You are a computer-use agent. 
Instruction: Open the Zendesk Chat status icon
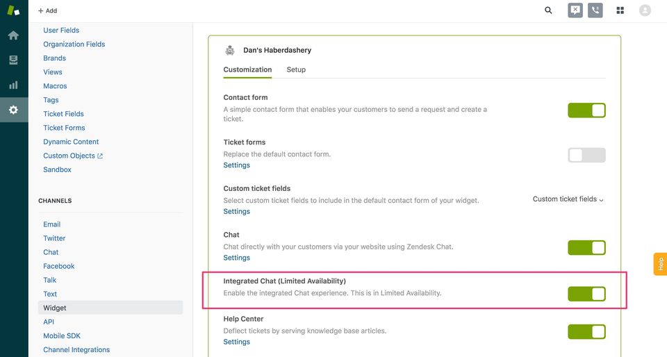point(575,10)
